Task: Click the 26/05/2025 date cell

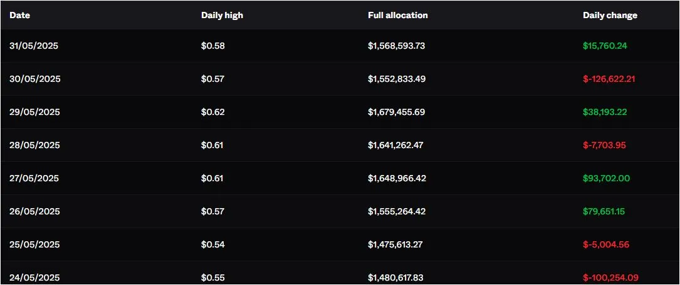Action: click(x=34, y=212)
